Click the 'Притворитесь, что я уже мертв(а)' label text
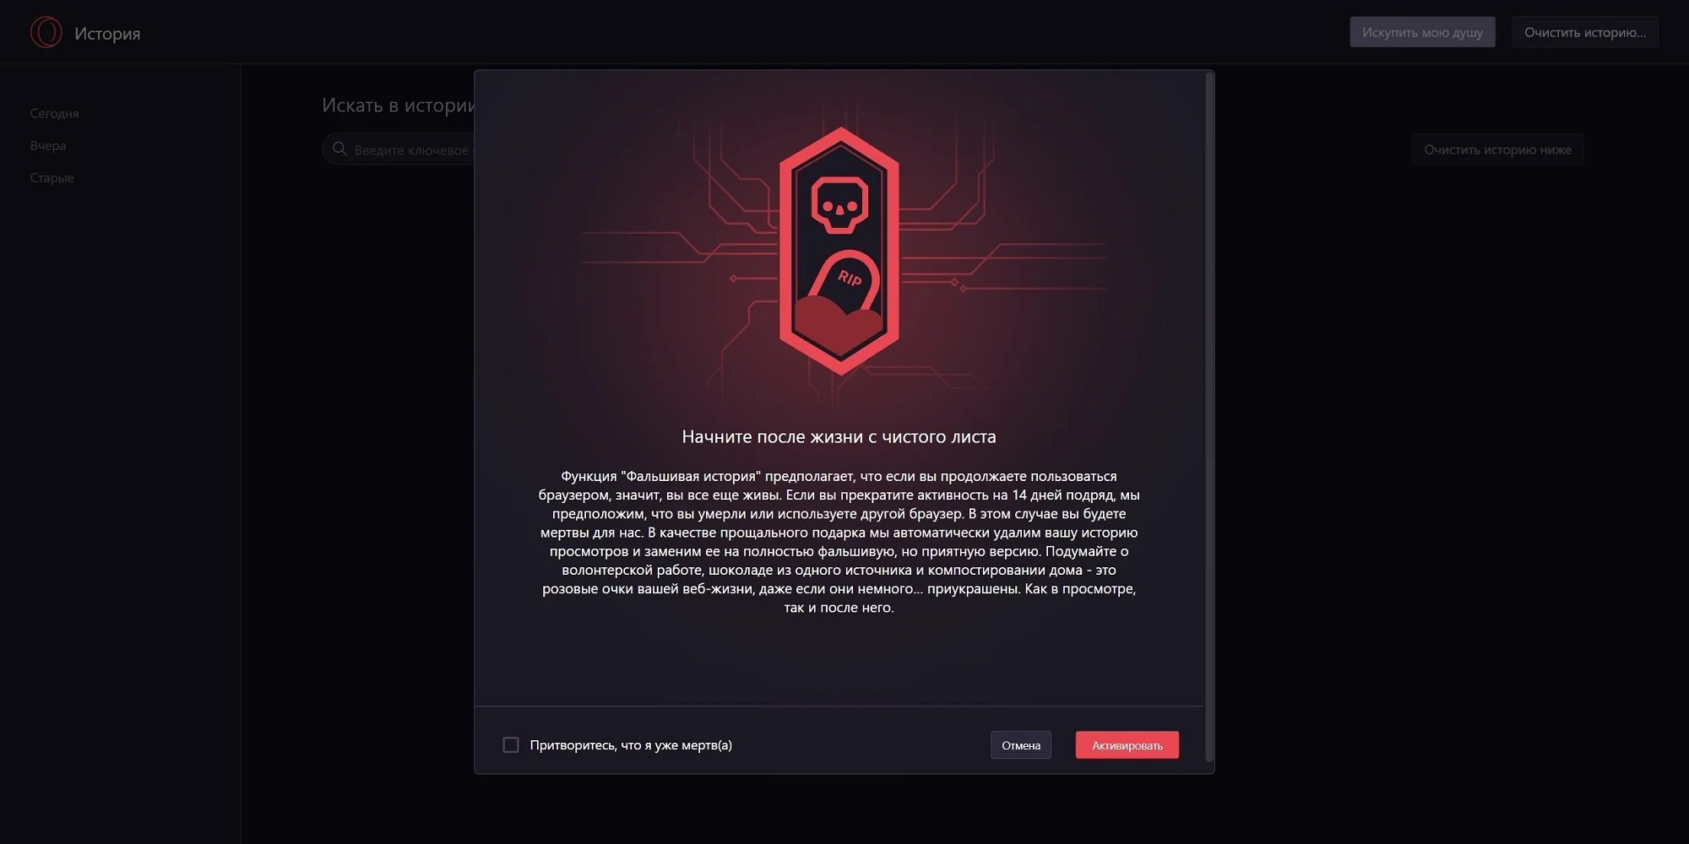1689x844 pixels. [x=631, y=744]
